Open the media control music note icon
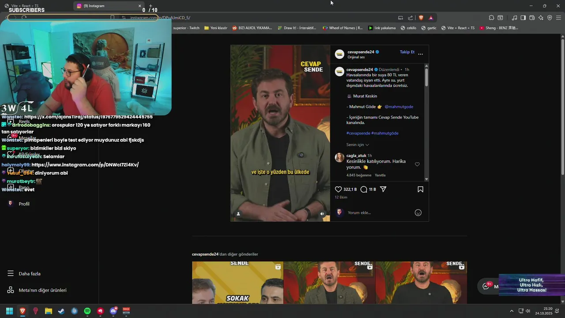The image size is (565, 318). [x=514, y=18]
